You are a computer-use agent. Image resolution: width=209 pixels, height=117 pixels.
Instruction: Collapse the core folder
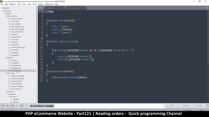(6, 58)
